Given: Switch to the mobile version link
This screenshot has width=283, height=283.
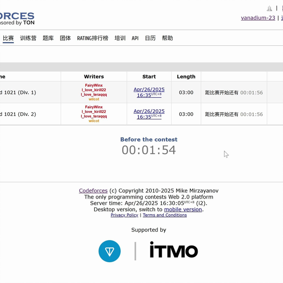Looking at the screenshot, I should [183, 209].
